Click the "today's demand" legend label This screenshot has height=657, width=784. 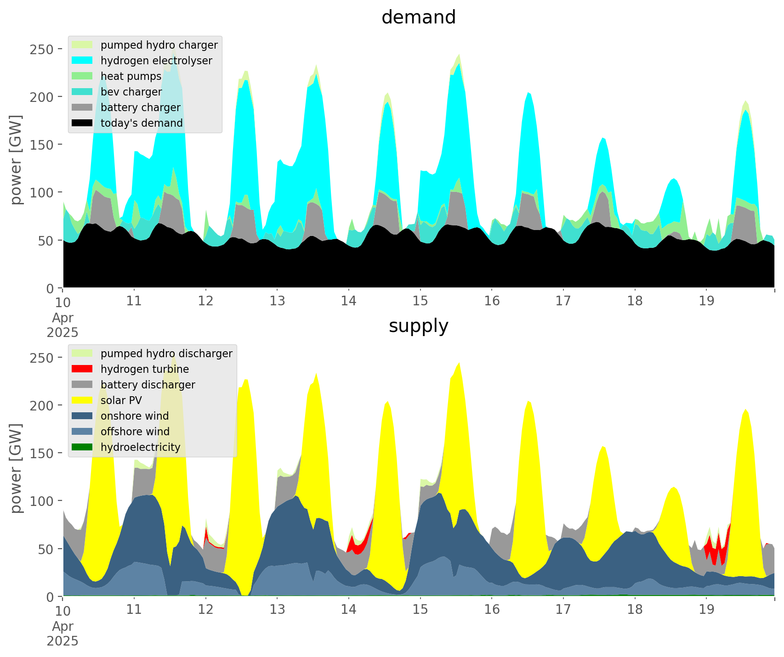point(142,124)
